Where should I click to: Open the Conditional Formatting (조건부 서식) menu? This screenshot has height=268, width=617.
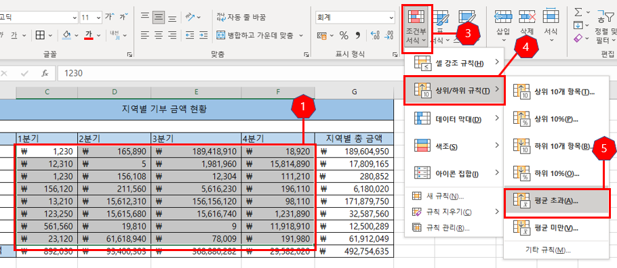click(x=417, y=26)
